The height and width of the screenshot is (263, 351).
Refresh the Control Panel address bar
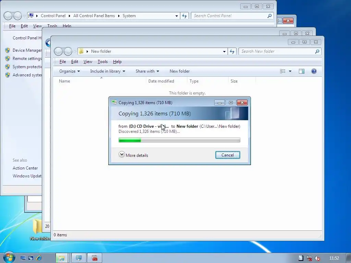click(x=184, y=16)
